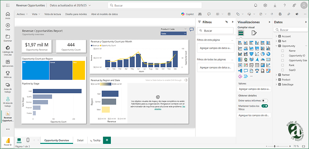Select the pie chart visualization
The width and height of the screenshot is (309, 149).
pyautogui.click(x=263, y=54)
